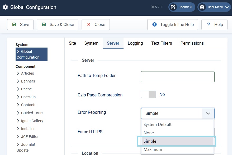Click the Save & Close button

coord(58,24)
